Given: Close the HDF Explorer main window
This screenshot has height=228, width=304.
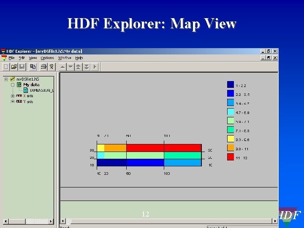Looking at the screenshot, I should [275, 51].
